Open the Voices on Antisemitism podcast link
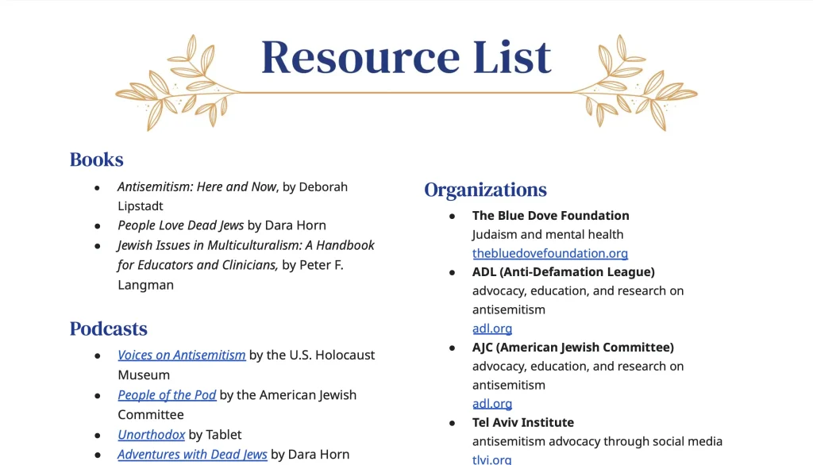 182,355
